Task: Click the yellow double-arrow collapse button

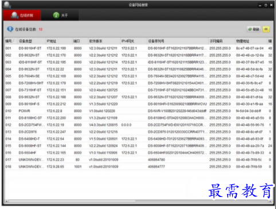Action: pyautogui.click(x=266, y=29)
